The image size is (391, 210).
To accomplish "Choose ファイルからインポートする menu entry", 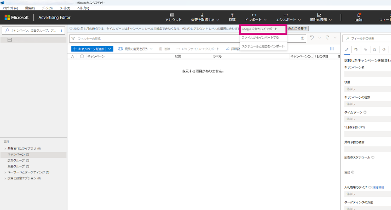I will (x=263, y=38).
